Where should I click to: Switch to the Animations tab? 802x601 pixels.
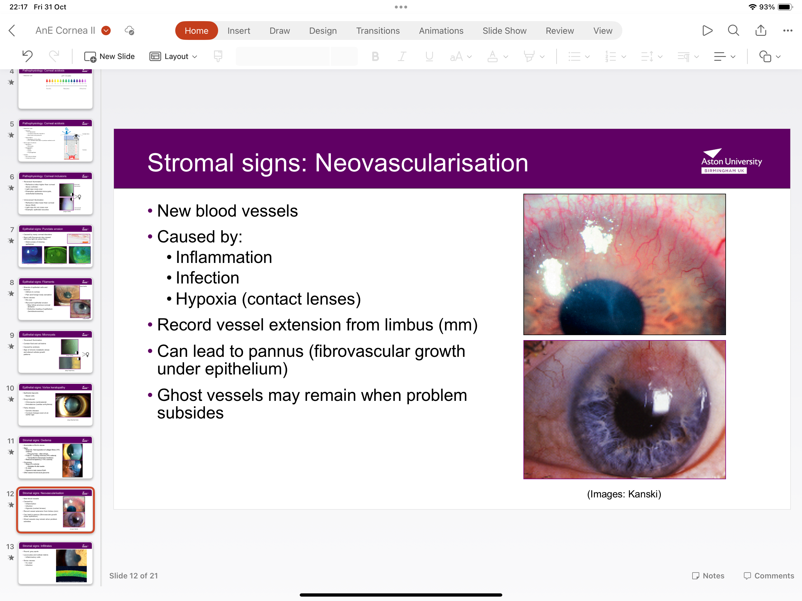click(441, 31)
